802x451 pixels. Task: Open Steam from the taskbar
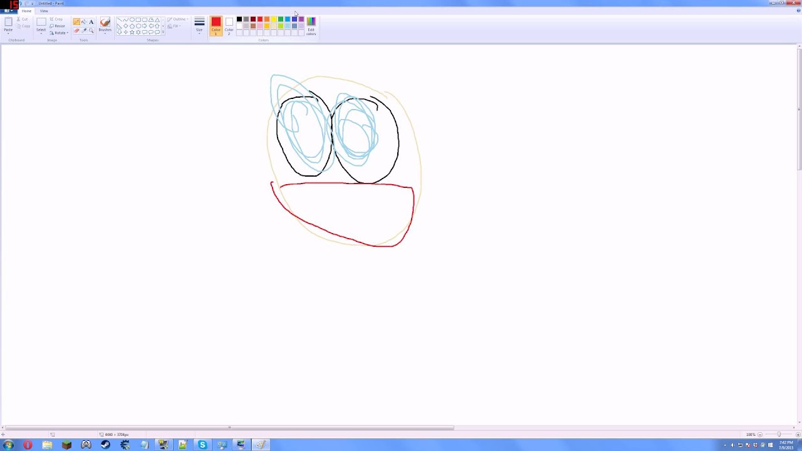(x=105, y=445)
